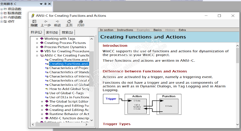
Task: Close the ANSI-C help window
Action: [x=233, y=15]
